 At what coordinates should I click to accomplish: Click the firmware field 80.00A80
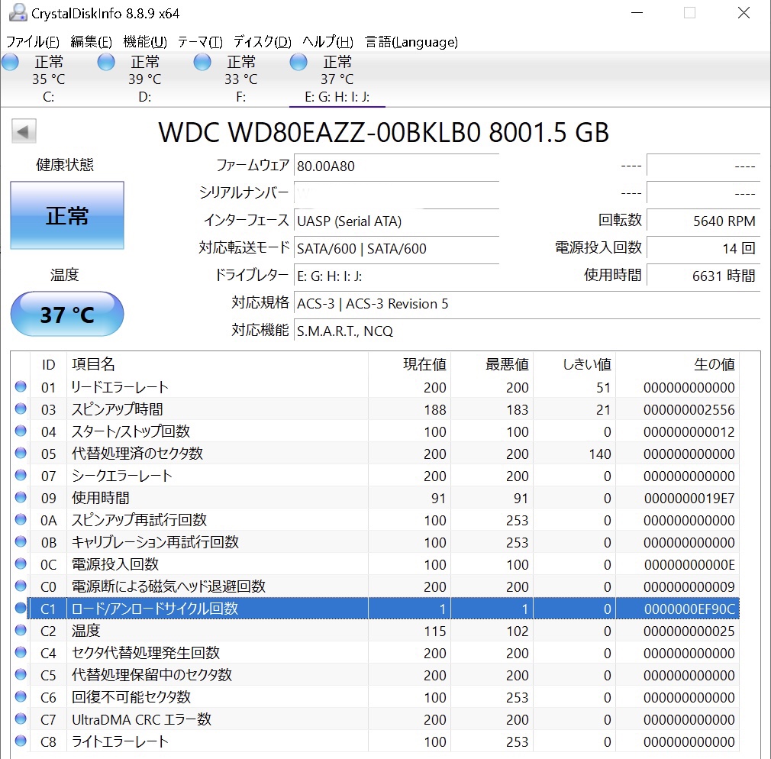coord(396,166)
